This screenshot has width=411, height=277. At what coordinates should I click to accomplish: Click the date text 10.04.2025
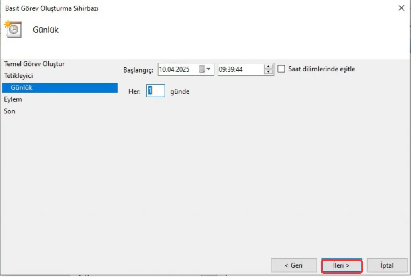tap(174, 69)
